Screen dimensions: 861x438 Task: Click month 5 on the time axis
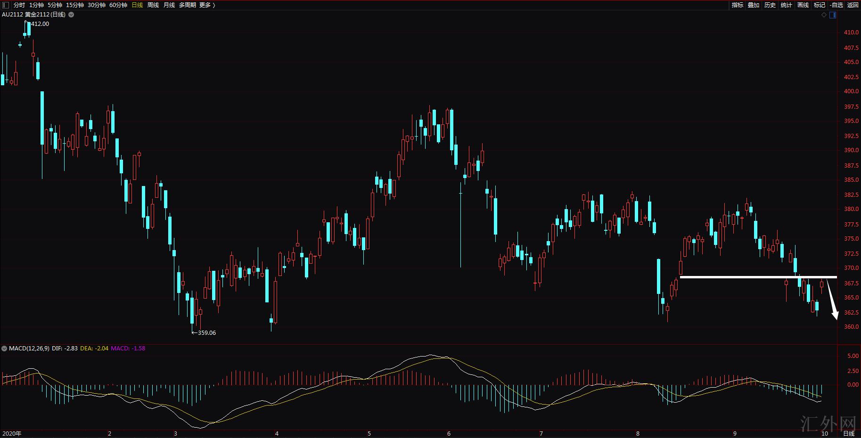(369, 434)
